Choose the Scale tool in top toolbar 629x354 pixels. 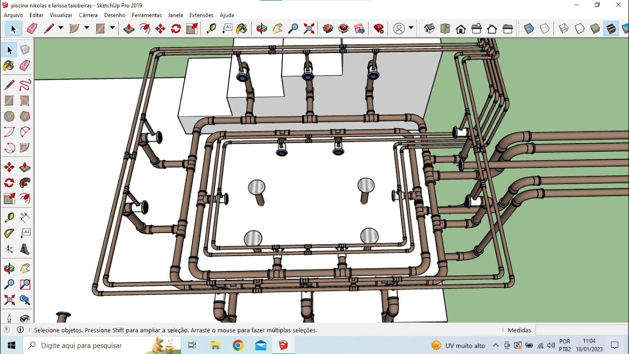192,29
